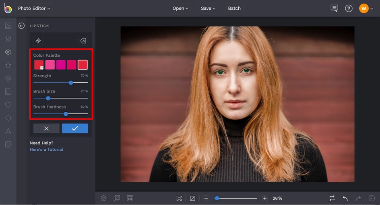Click the zoom in plus button
The height and width of the screenshot is (205, 380).
(265, 198)
